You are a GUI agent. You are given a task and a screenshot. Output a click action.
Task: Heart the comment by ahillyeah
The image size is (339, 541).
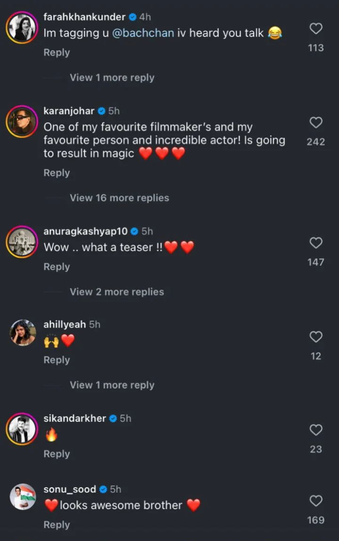[x=316, y=337]
